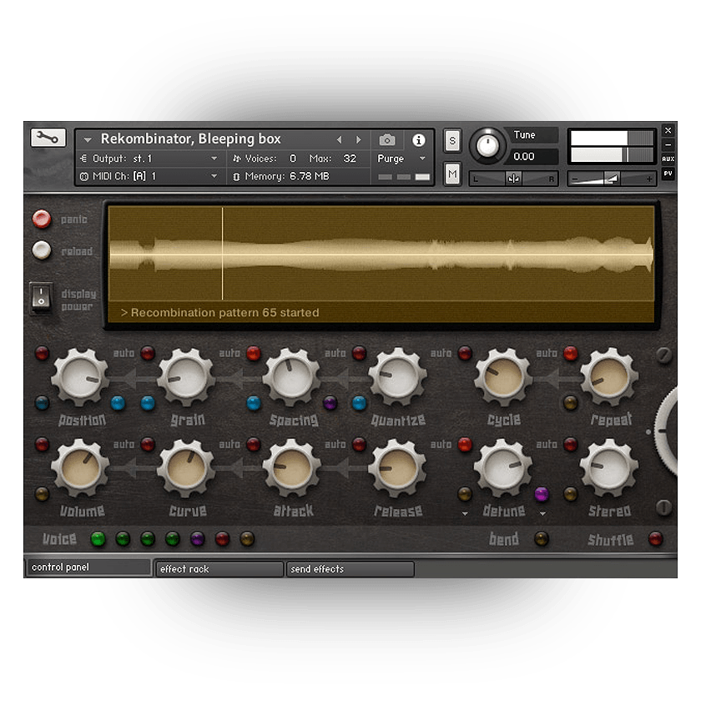
Task: Toggle the auto LED next to cycle knob
Action: coord(465,353)
